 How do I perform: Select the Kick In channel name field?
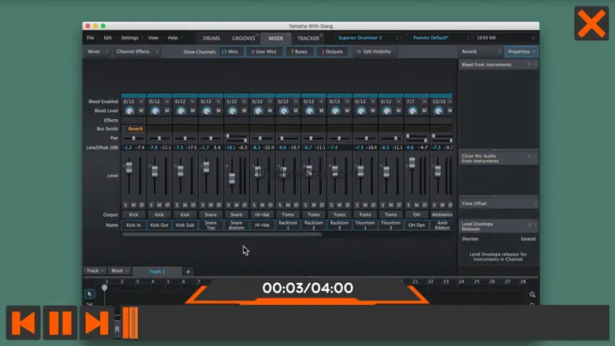click(133, 225)
